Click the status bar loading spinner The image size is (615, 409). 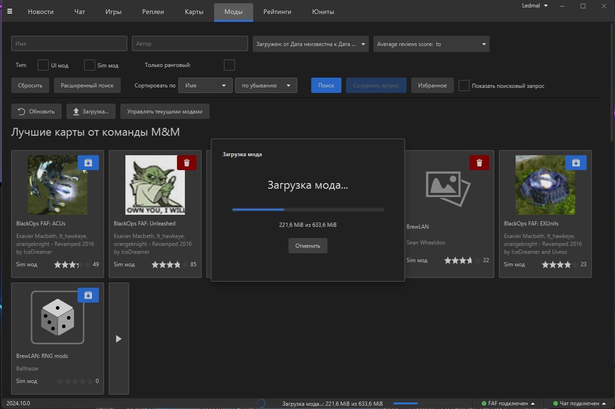261,403
